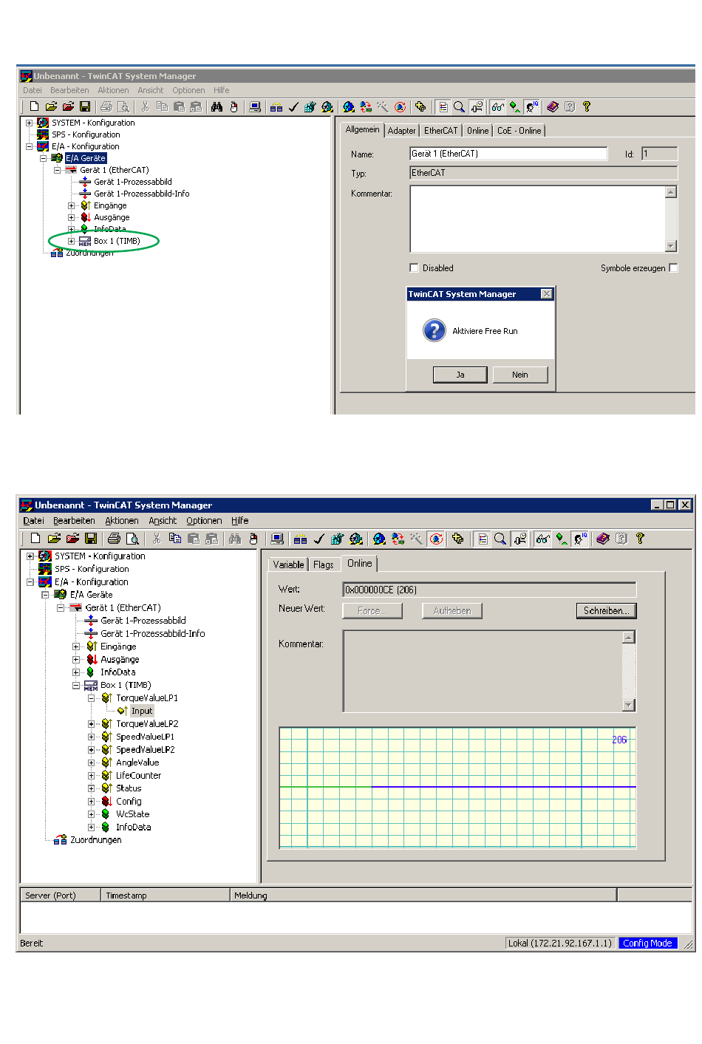Image resolution: width=702 pixels, height=1044 pixels.
Task: Click magnifier icon in blue-titled window toolbar
Action: (x=500, y=539)
